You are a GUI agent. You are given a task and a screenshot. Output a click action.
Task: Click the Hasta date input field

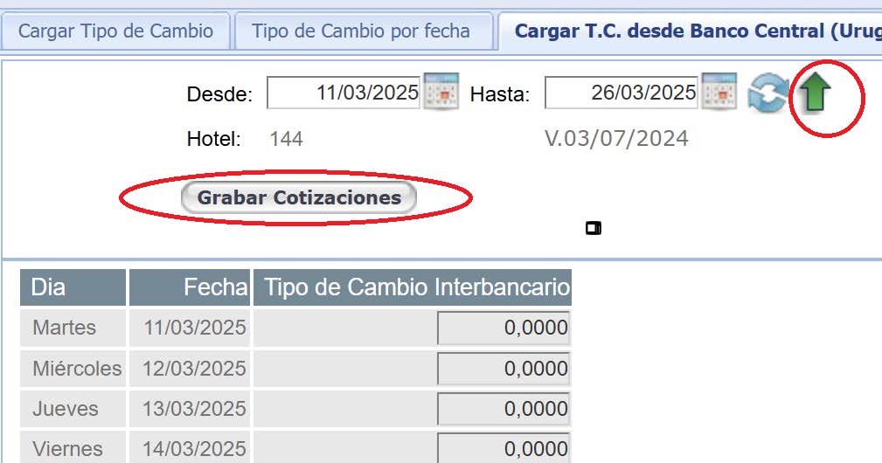tap(622, 93)
